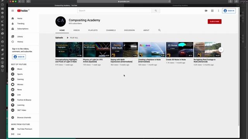Click the Trending flame icon

[x=13, y=24]
